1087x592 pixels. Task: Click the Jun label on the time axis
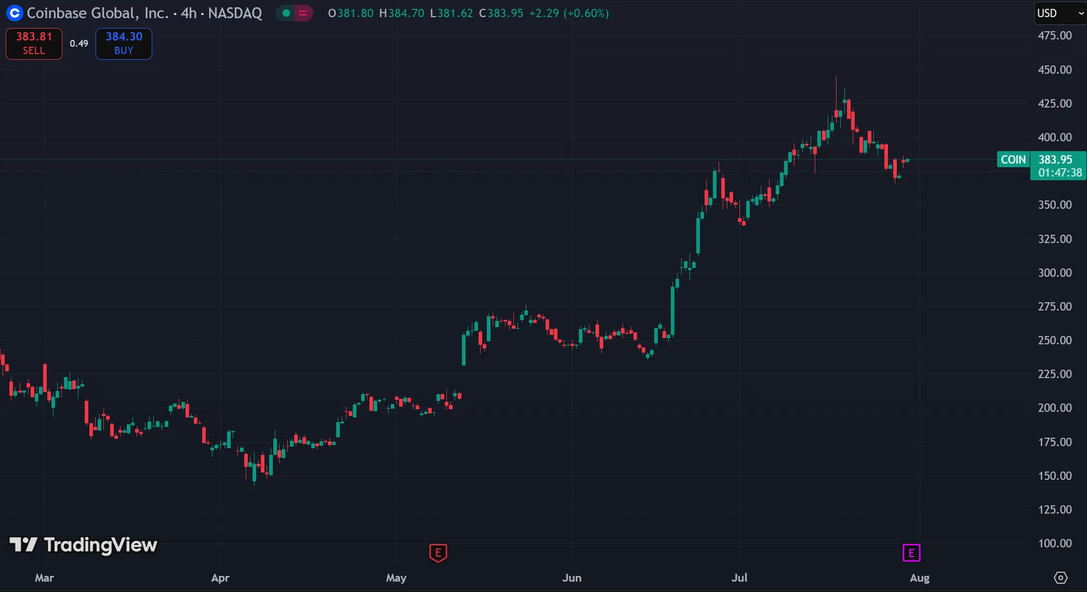pyautogui.click(x=572, y=577)
